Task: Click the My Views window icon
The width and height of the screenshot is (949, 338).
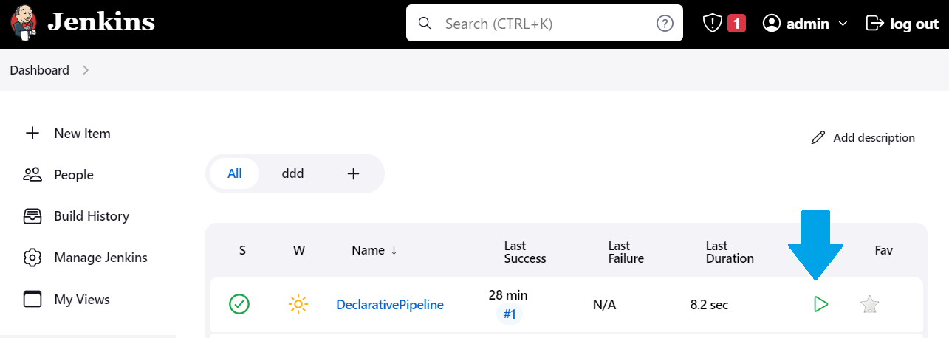Action: click(32, 299)
